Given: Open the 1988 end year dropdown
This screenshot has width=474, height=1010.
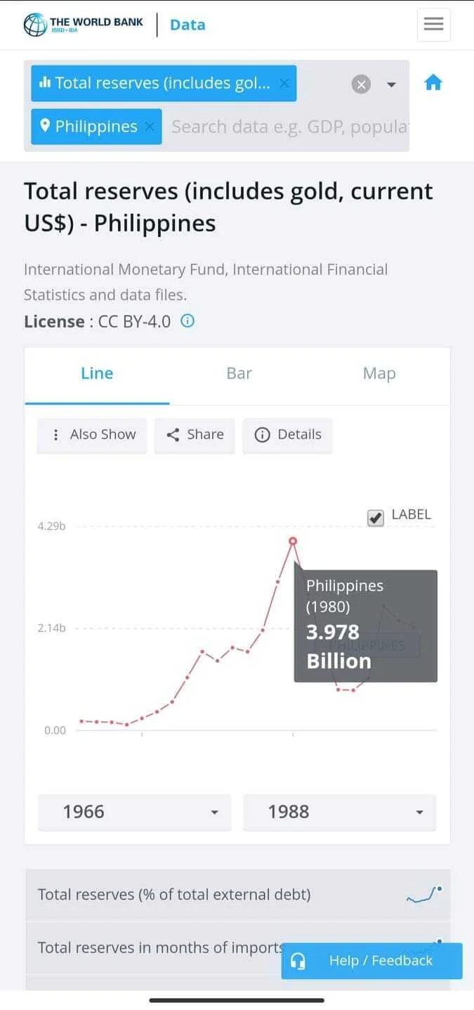Looking at the screenshot, I should coord(339,812).
